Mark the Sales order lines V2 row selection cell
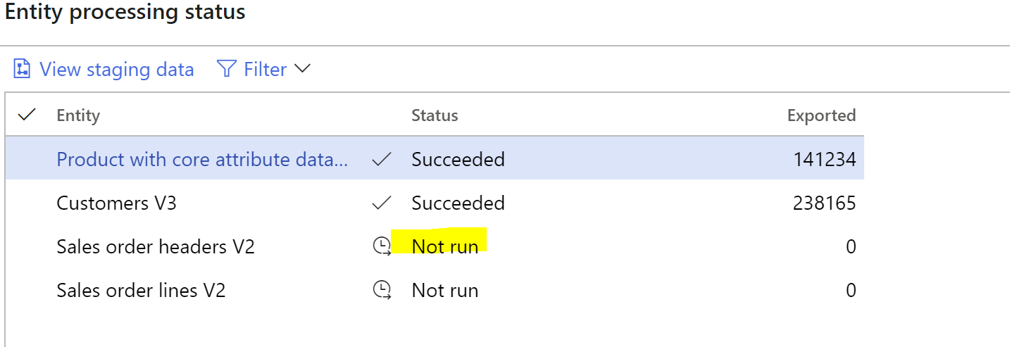This screenshot has height=347, width=1010. [x=27, y=290]
